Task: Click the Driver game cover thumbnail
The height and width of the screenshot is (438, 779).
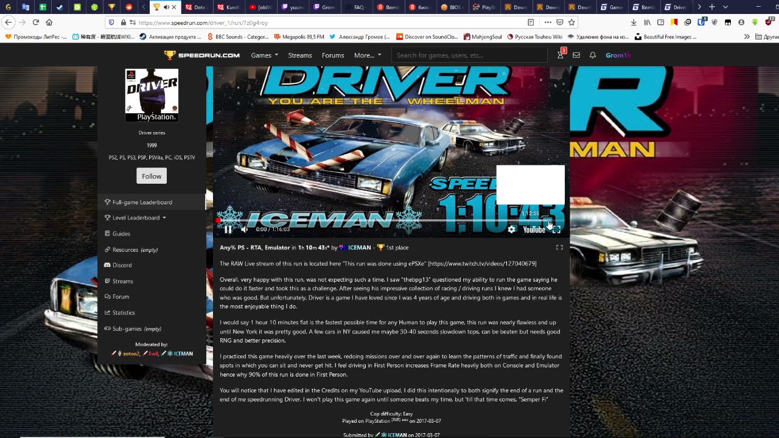Action: coord(152,95)
